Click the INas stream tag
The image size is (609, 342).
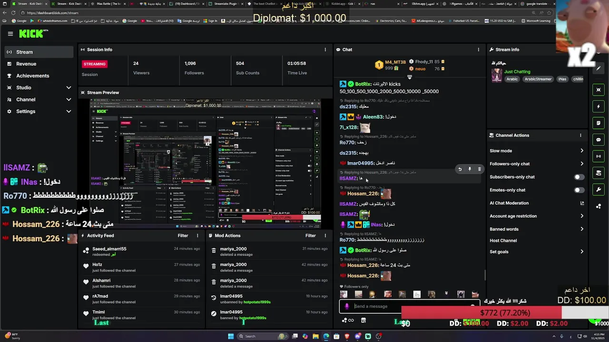562,79
